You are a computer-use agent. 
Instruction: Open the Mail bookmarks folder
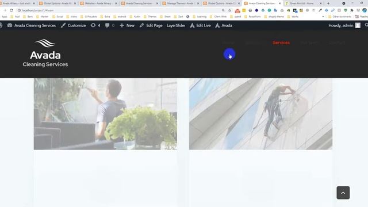coord(15,17)
